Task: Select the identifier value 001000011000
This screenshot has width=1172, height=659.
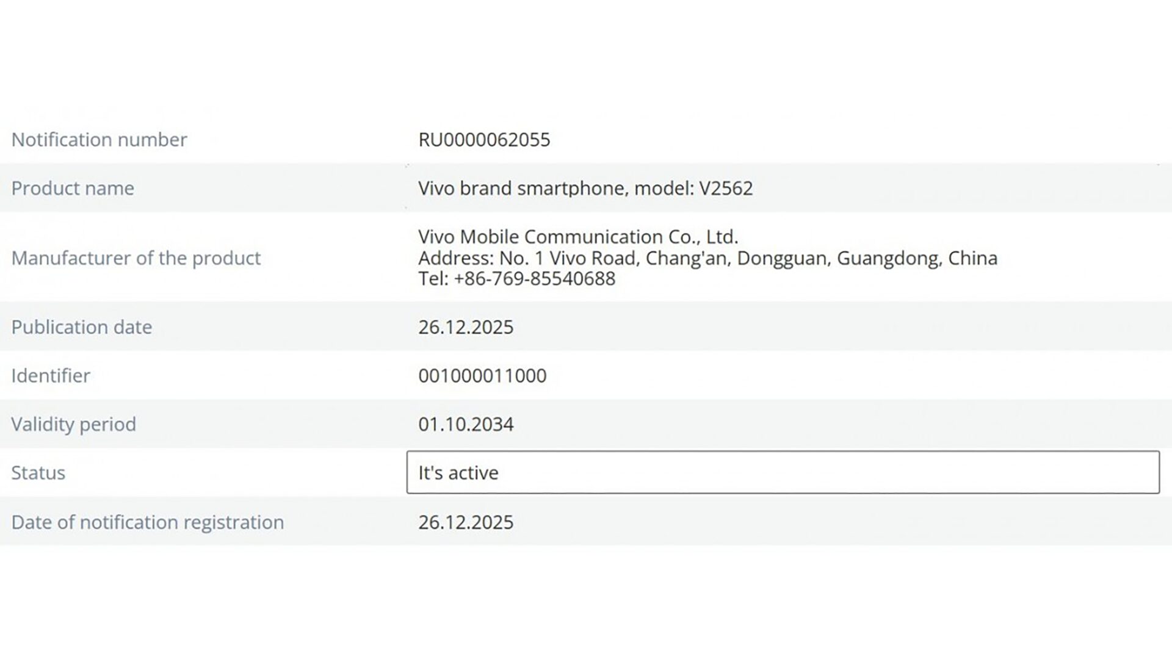Action: [x=482, y=375]
